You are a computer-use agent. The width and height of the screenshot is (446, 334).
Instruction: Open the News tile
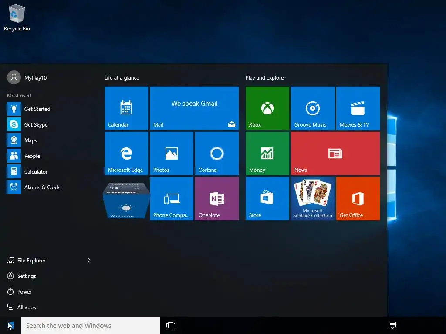pyautogui.click(x=335, y=154)
